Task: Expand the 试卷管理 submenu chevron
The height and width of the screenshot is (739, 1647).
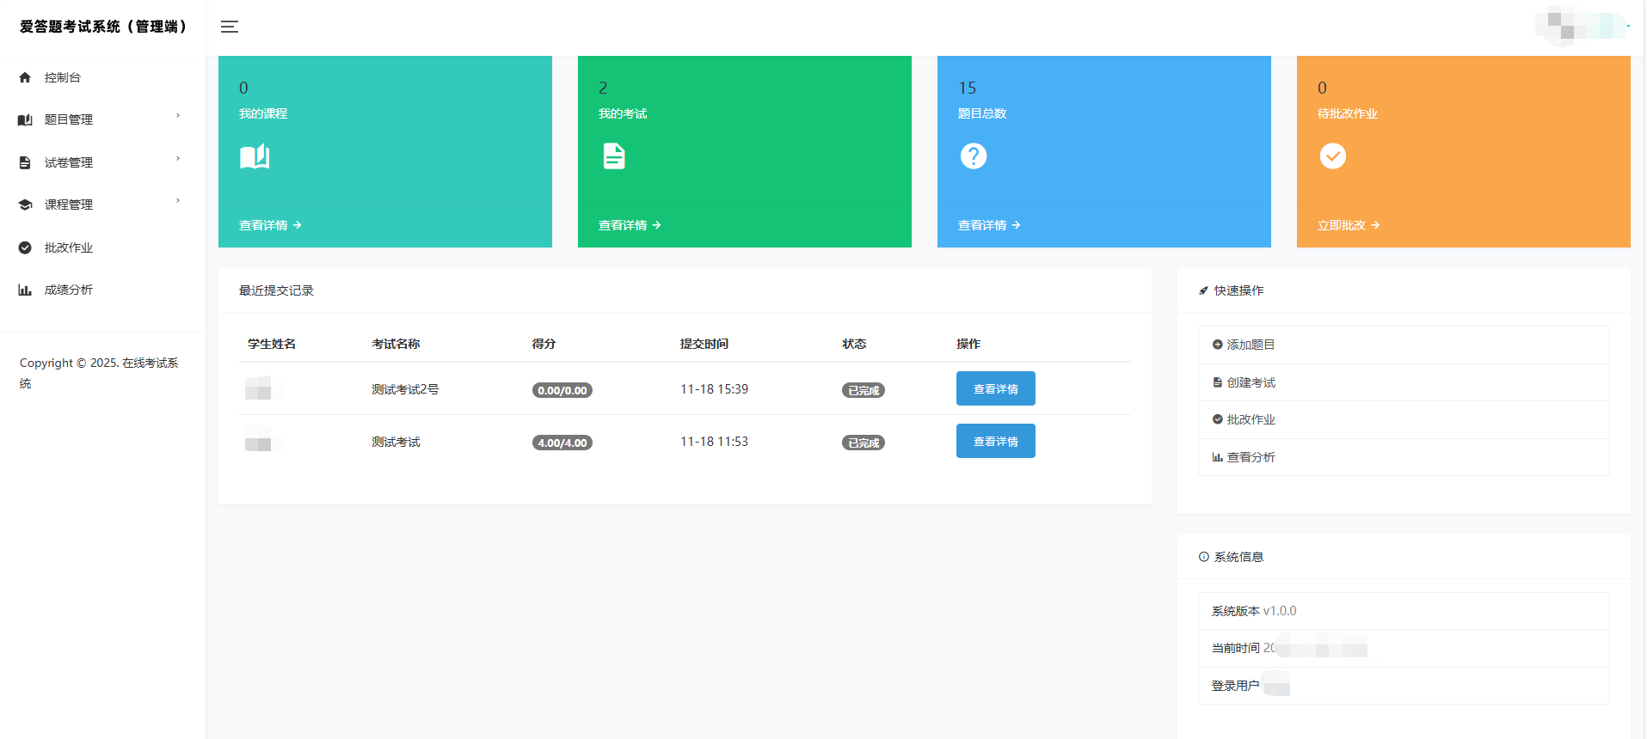Action: (178, 159)
